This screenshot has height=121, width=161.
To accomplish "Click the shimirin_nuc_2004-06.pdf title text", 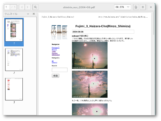I will pos(79,7).
